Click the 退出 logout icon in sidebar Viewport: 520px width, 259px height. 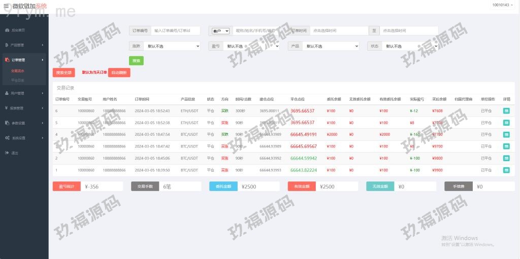7,153
